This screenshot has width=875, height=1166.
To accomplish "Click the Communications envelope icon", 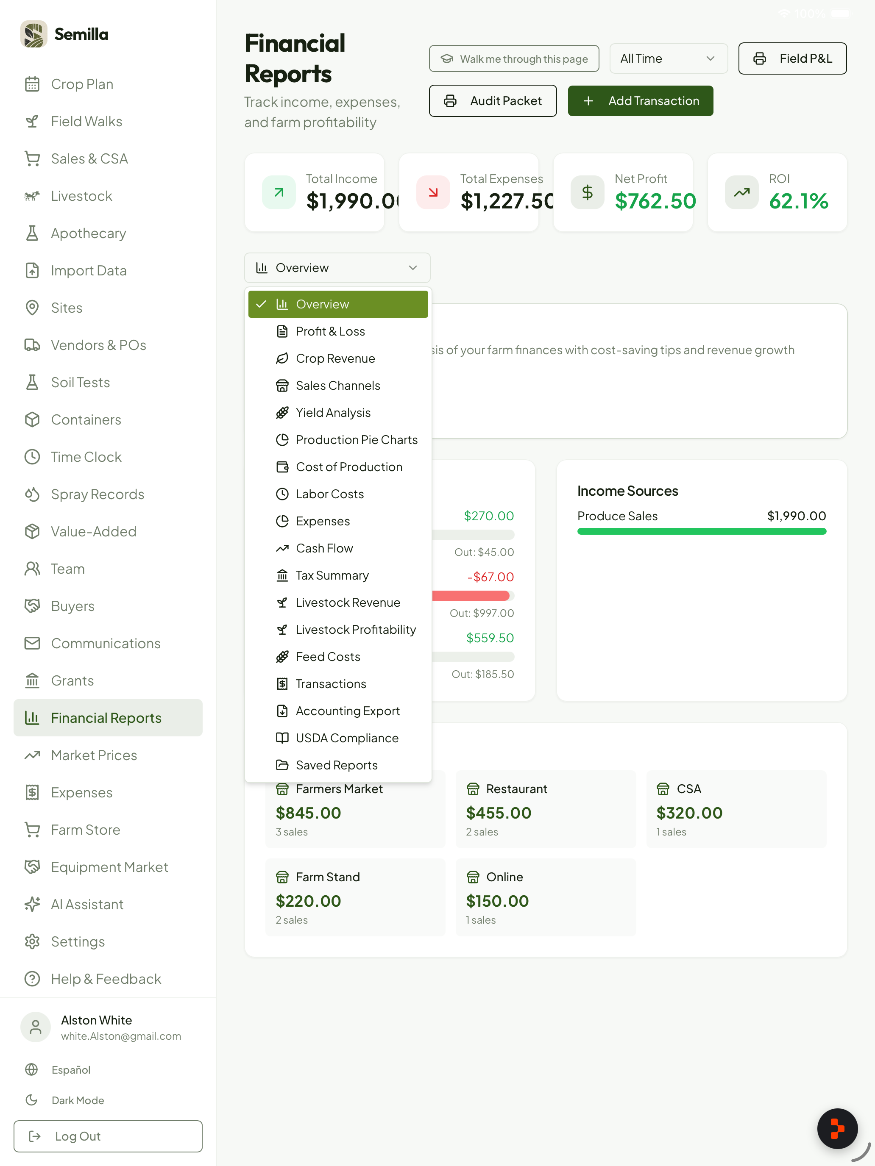I will 32,644.
